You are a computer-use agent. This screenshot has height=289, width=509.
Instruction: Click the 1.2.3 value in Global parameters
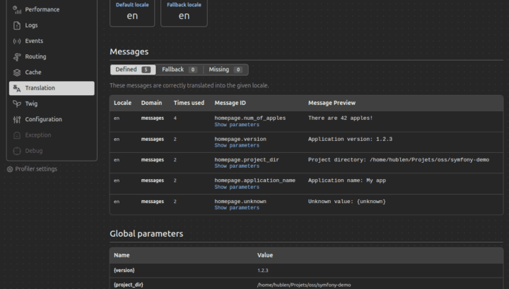coord(262,271)
